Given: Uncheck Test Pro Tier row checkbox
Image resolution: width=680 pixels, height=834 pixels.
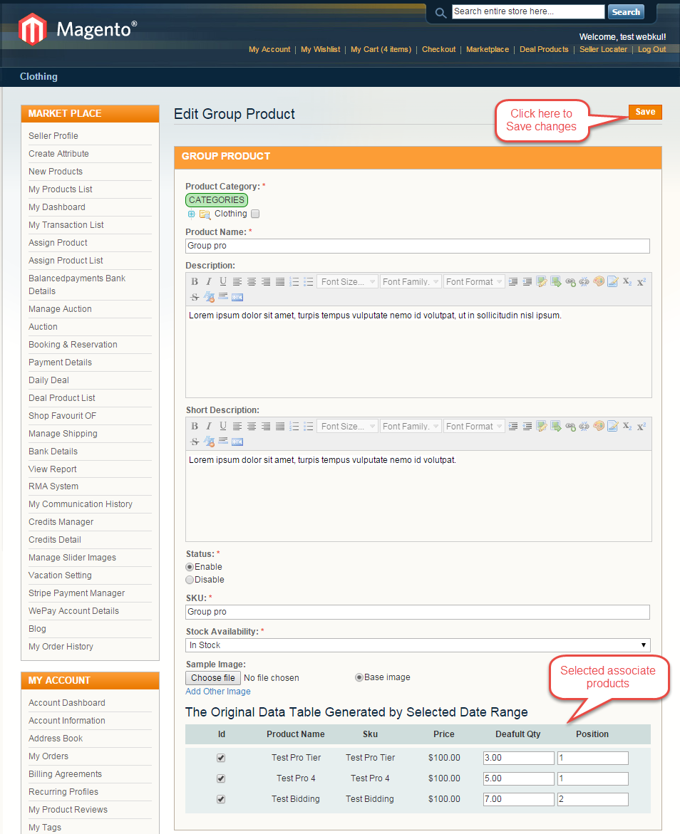Looking at the screenshot, I should tap(221, 758).
